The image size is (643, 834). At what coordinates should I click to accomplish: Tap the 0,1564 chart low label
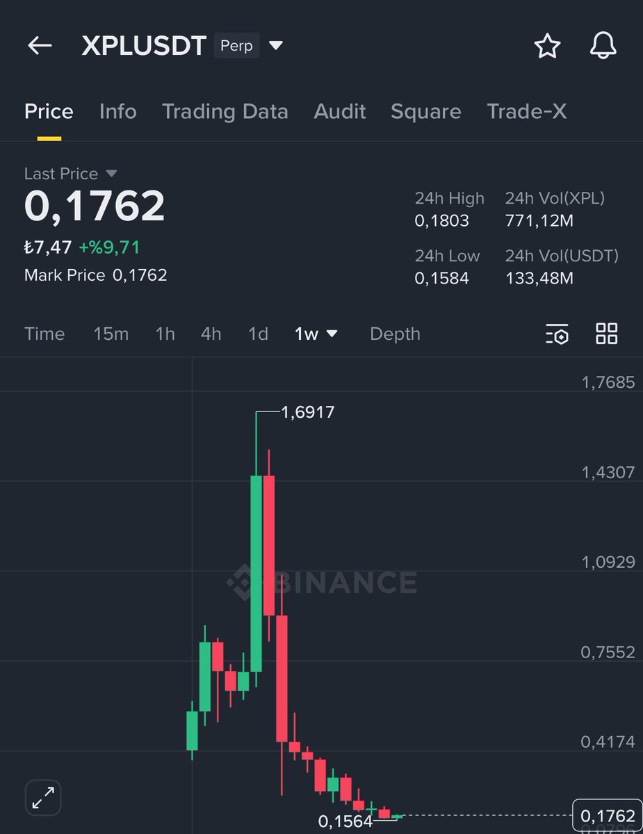click(345, 821)
